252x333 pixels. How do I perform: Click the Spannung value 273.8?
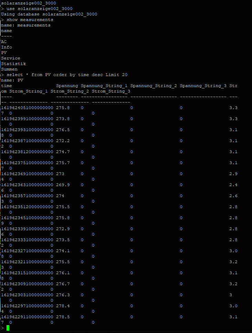tap(63, 119)
